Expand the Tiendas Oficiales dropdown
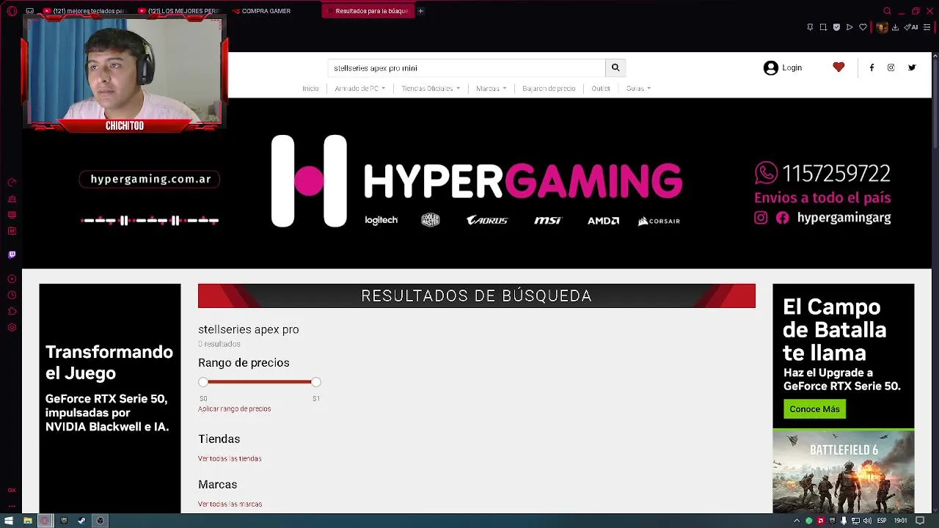 pyautogui.click(x=431, y=89)
